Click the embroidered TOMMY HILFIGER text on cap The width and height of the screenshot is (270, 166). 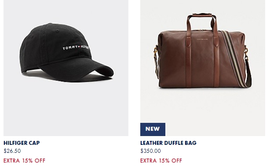[x=76, y=48]
